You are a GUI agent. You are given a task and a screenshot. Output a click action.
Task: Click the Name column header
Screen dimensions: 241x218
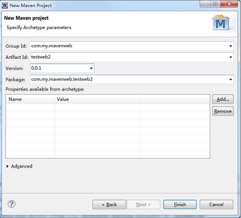pos(30,99)
